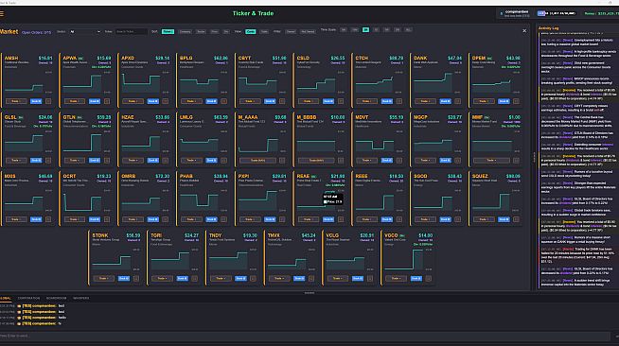Screen dimensions: 619x346
Task: Click the small square icon on CTCH card
Action: (x=398, y=101)
